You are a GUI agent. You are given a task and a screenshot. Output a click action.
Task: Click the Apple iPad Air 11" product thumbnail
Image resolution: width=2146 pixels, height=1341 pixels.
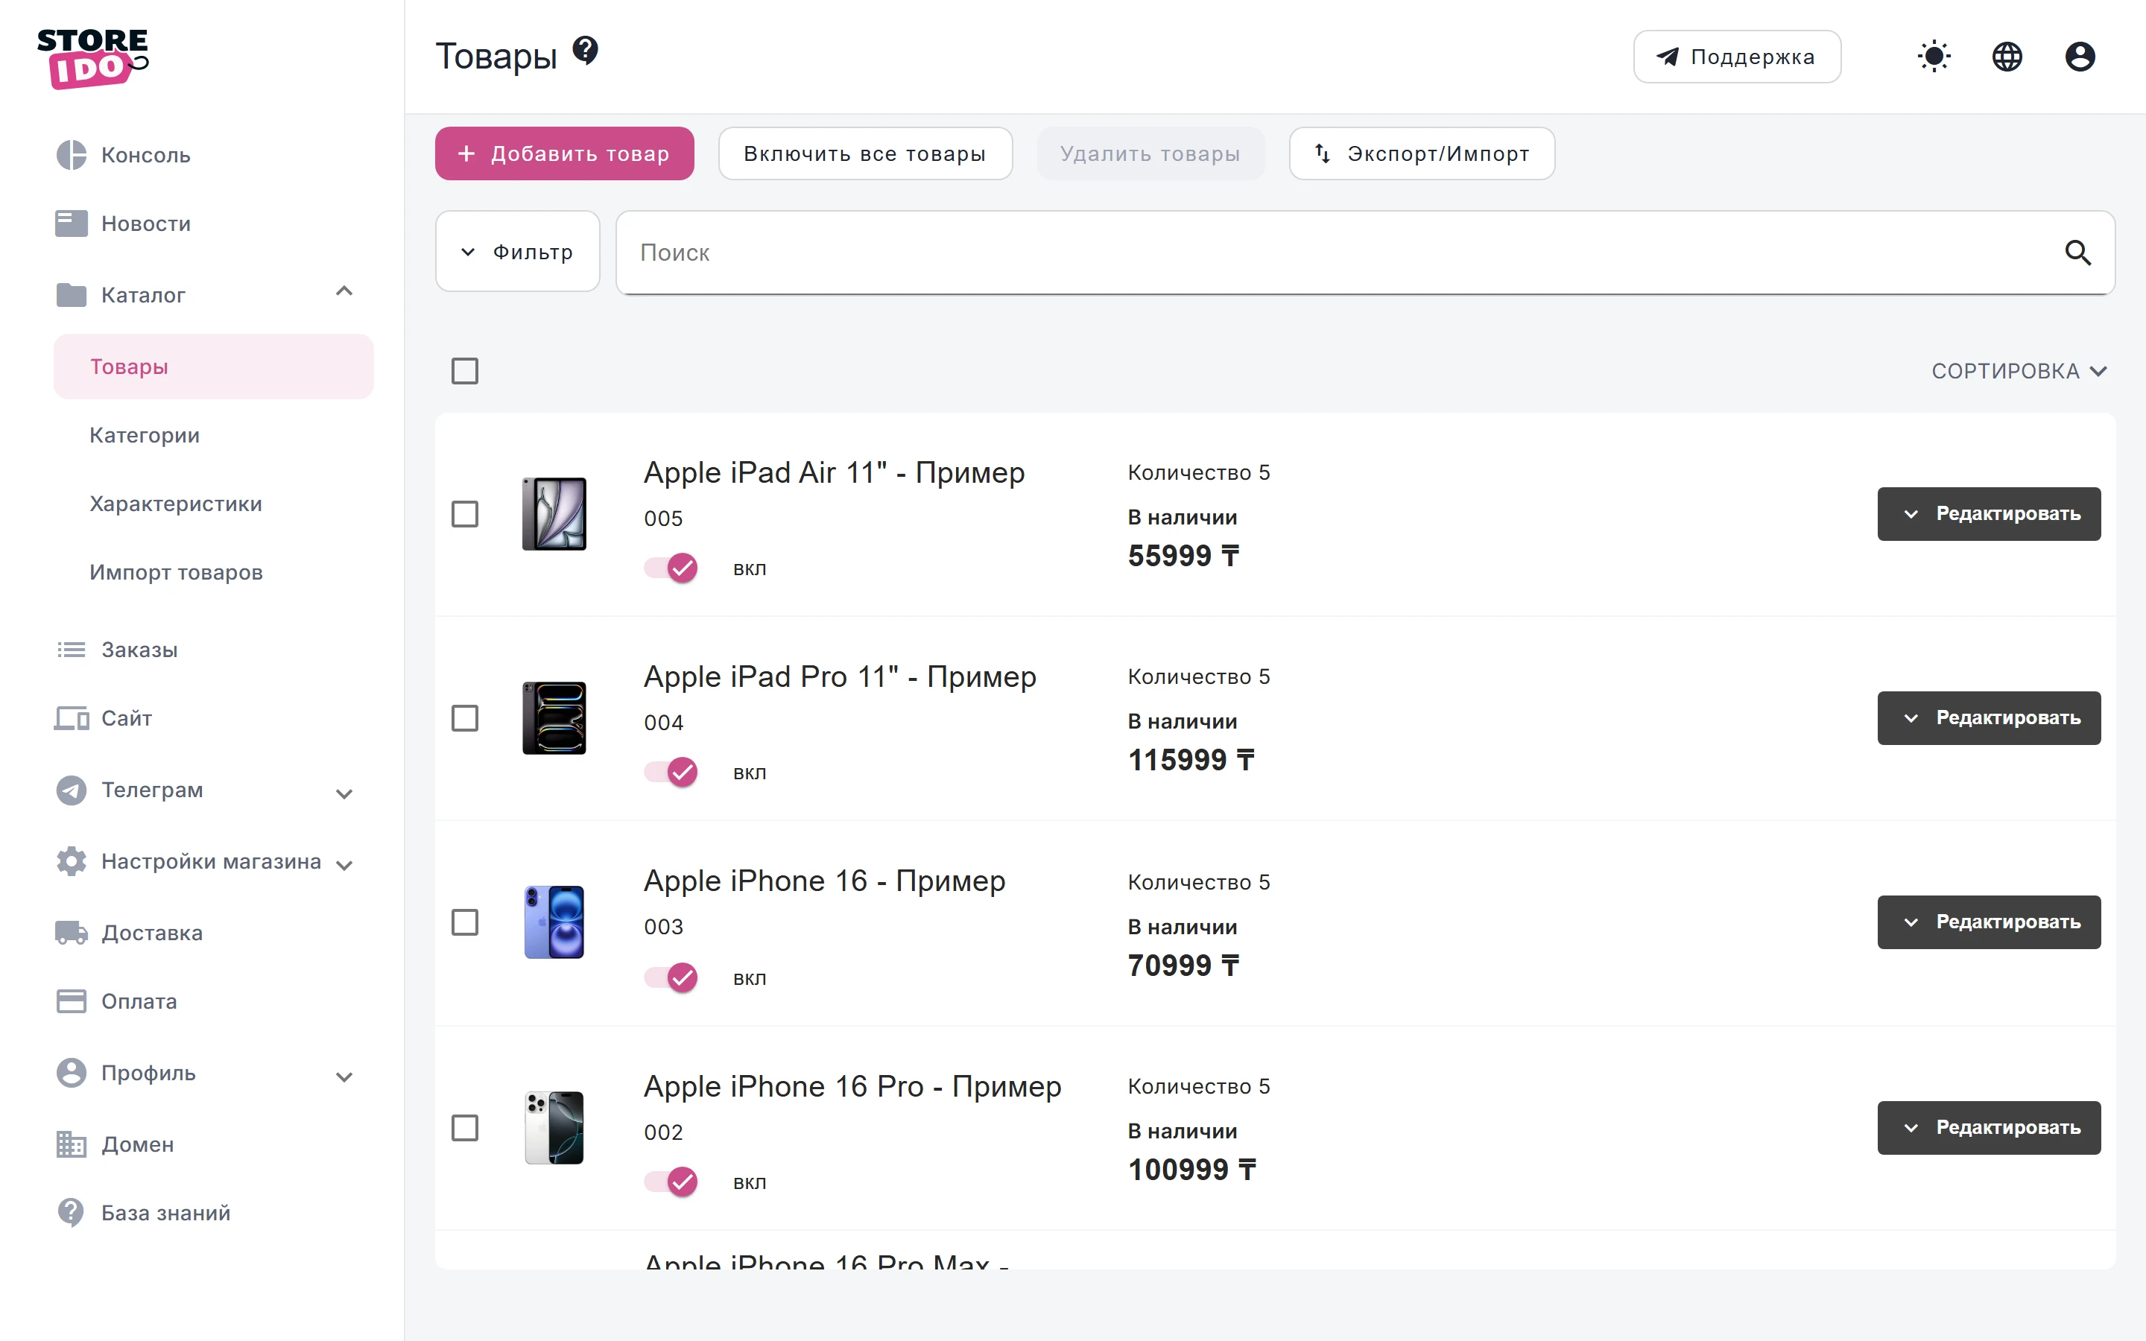pyautogui.click(x=554, y=514)
